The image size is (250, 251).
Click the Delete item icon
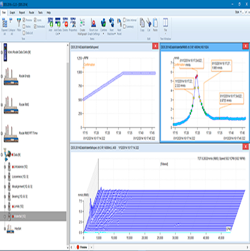coord(65,23)
